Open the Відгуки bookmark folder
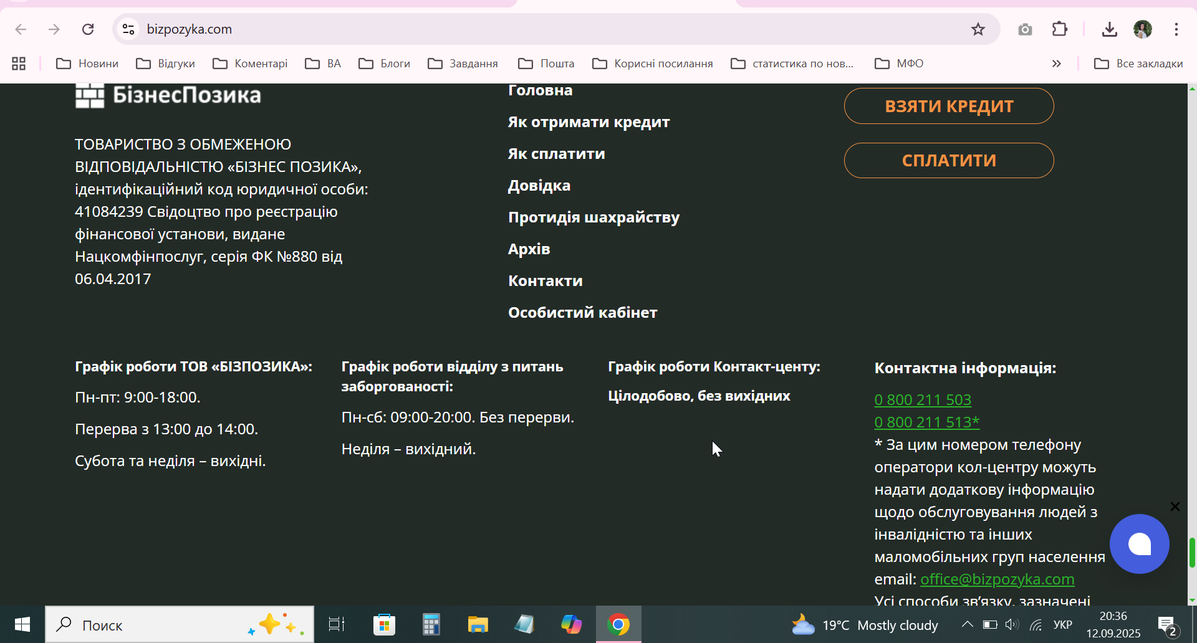The width and height of the screenshot is (1197, 643). point(166,64)
